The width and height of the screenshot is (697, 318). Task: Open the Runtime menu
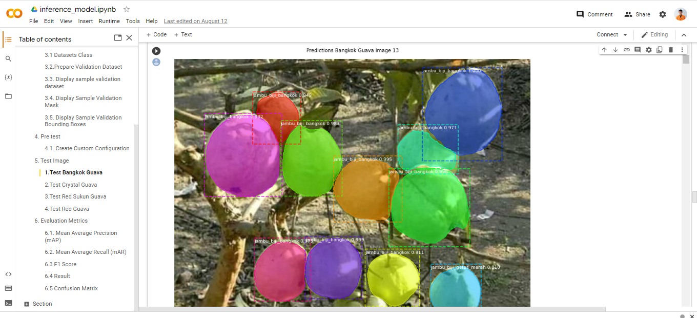(x=109, y=21)
